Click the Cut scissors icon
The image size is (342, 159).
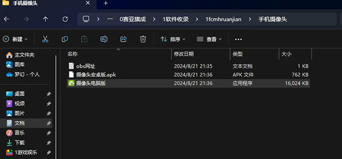click(45, 39)
